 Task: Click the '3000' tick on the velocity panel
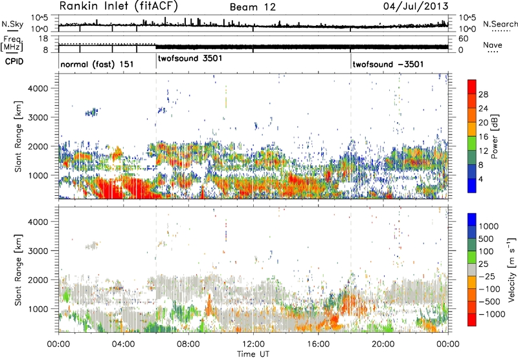click(x=38, y=251)
